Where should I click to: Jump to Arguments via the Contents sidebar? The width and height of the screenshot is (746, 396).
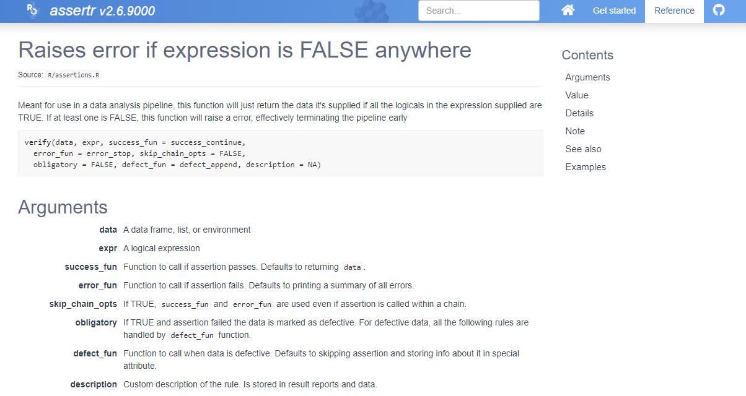pos(587,77)
